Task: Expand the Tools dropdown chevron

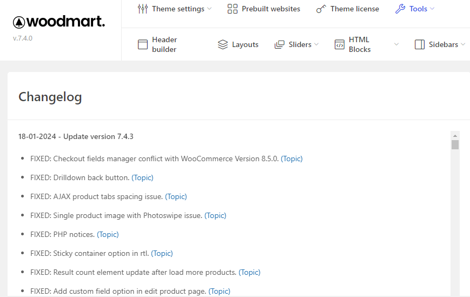Action: (432, 9)
